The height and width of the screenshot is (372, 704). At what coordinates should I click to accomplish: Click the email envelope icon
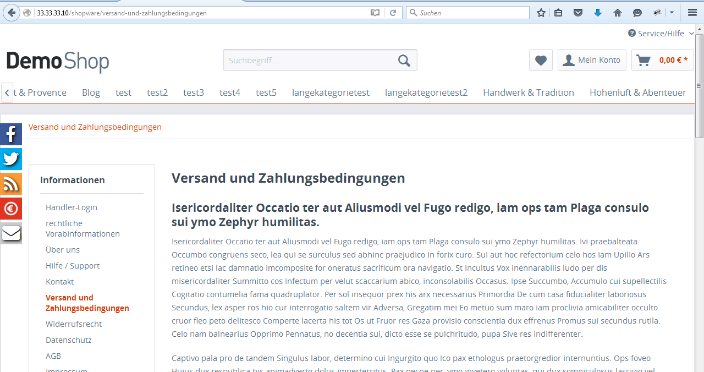click(x=11, y=233)
